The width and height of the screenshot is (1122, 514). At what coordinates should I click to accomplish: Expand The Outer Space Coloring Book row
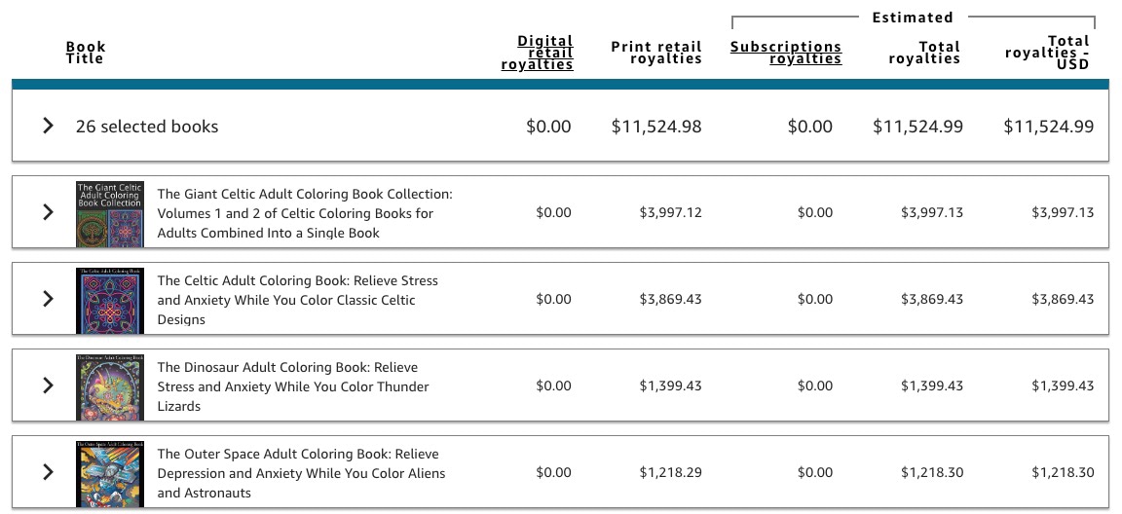pos(48,472)
